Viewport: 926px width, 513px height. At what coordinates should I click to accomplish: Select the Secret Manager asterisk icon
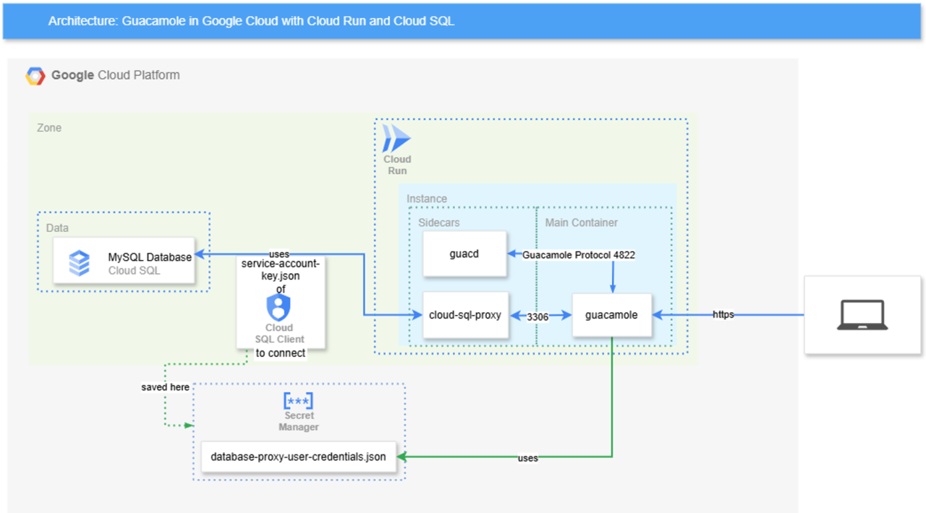tap(299, 401)
